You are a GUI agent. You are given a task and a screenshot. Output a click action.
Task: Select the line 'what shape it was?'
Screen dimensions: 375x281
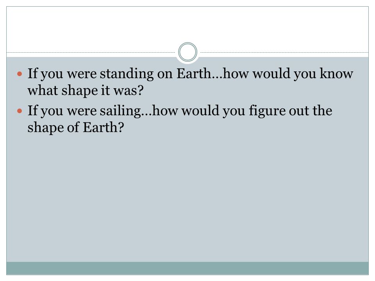click(86, 91)
